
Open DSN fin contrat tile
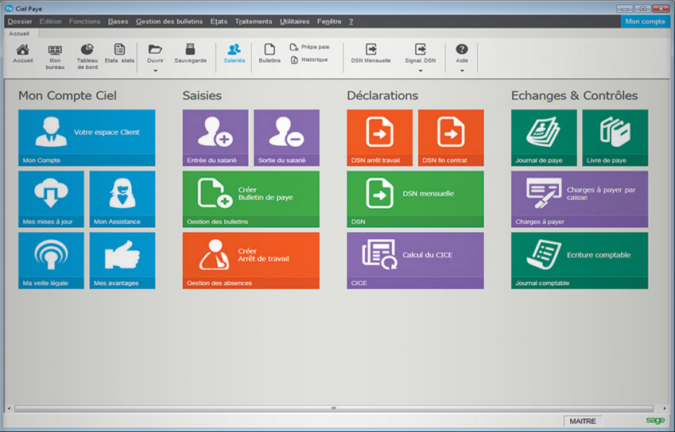click(x=451, y=137)
